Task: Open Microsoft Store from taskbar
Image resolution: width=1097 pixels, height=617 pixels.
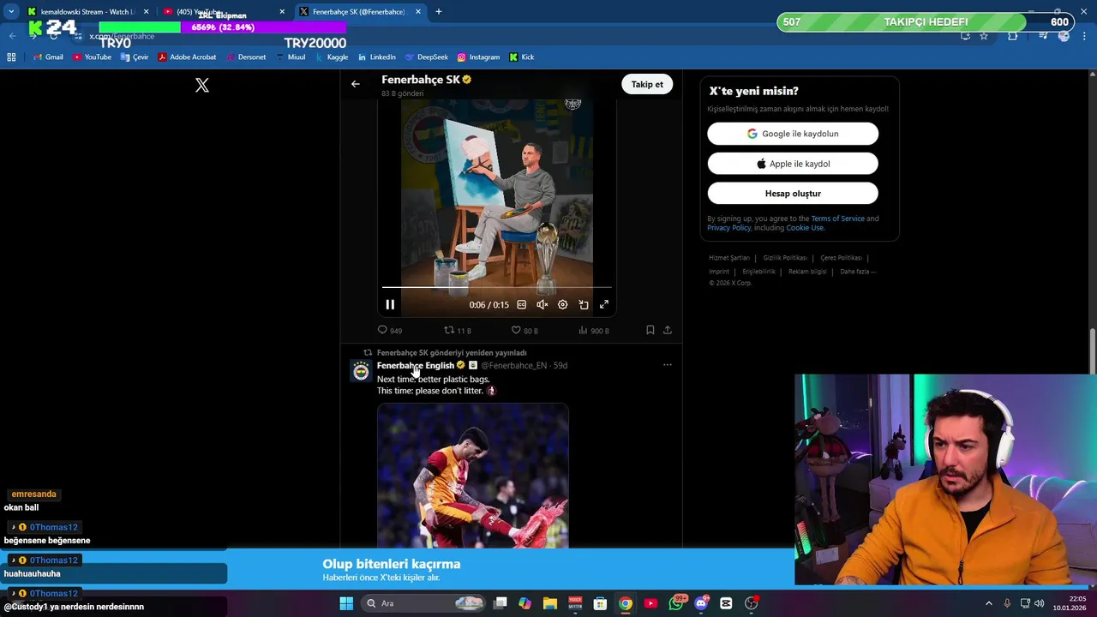Action: click(601, 603)
